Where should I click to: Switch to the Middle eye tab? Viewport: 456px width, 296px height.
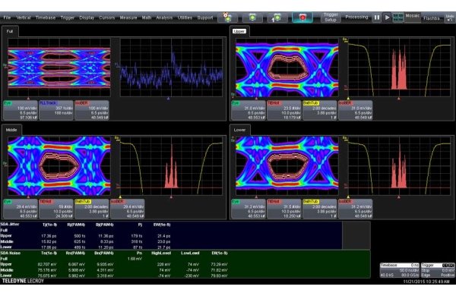pyautogui.click(x=11, y=130)
